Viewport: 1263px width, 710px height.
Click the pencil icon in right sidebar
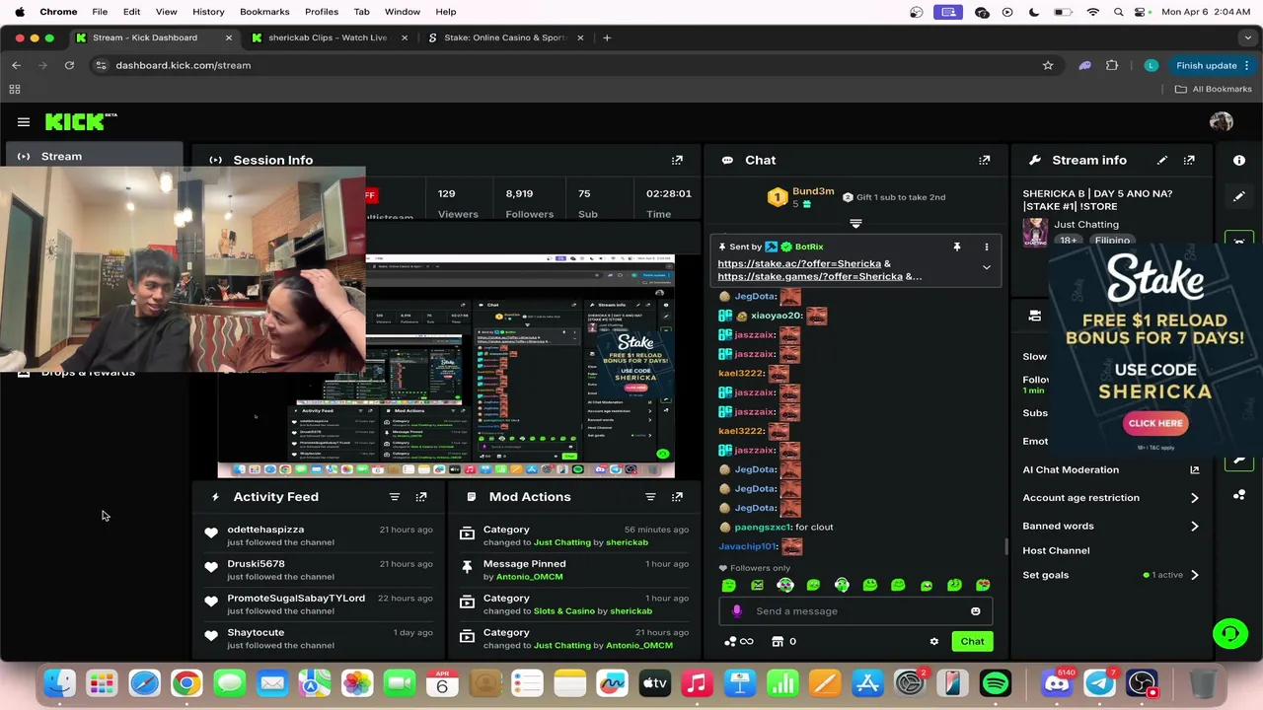[1239, 196]
